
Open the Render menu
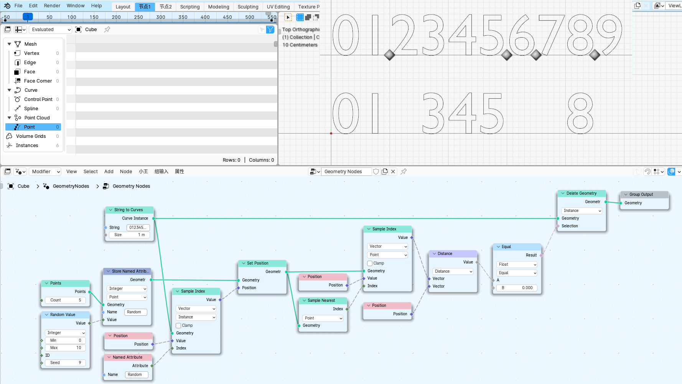(52, 6)
